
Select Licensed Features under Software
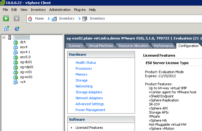click(89, 128)
